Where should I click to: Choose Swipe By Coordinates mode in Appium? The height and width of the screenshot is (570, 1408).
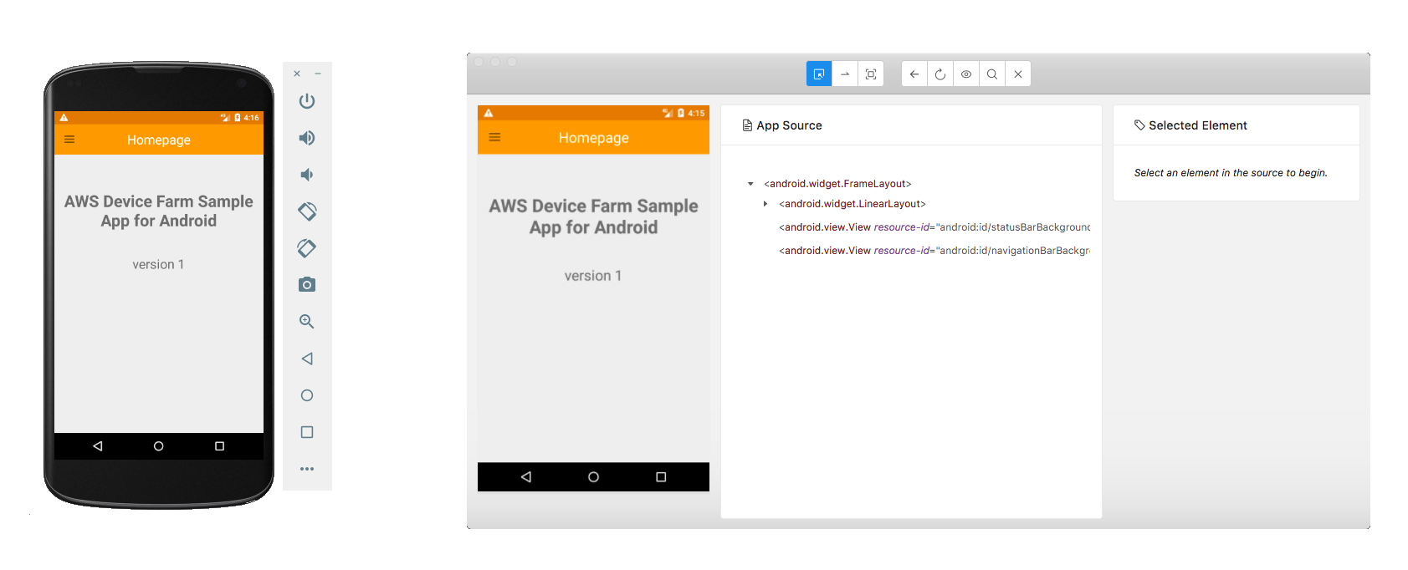click(845, 74)
